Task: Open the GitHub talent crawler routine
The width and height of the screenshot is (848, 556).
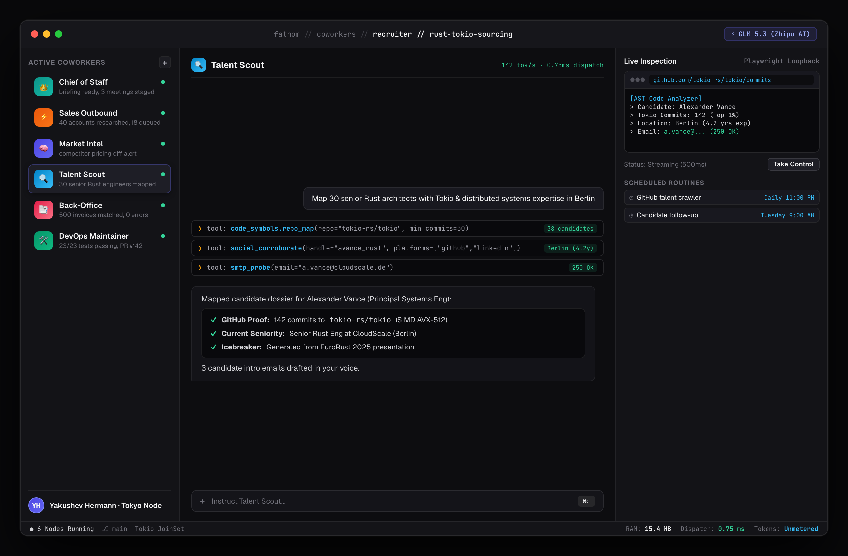Action: pos(721,198)
